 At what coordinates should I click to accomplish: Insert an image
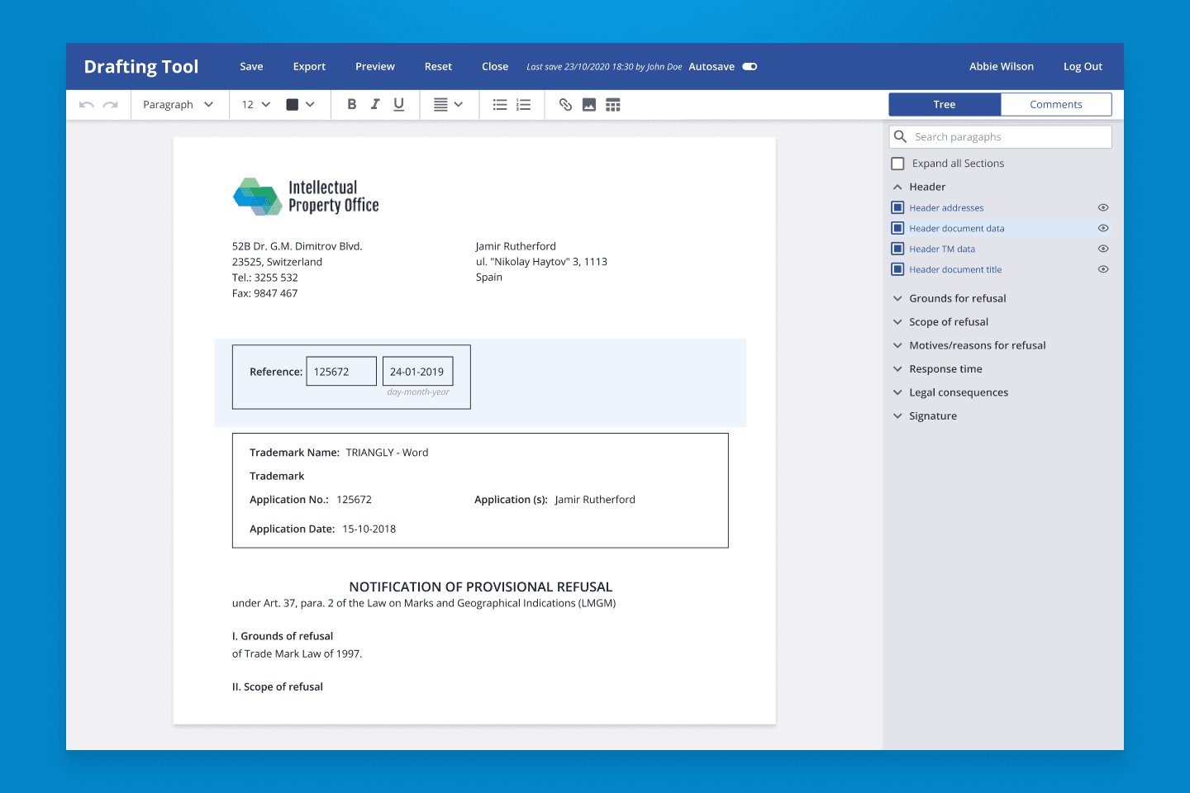(589, 105)
